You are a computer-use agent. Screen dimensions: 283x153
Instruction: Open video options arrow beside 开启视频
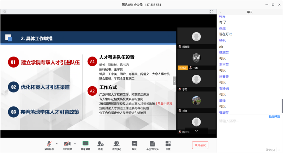[x=75, y=143]
